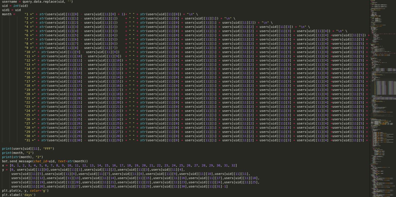This screenshot has width=396, height=197.
Task: Click the month row beginning with "6 +"
Action: [196, 35]
